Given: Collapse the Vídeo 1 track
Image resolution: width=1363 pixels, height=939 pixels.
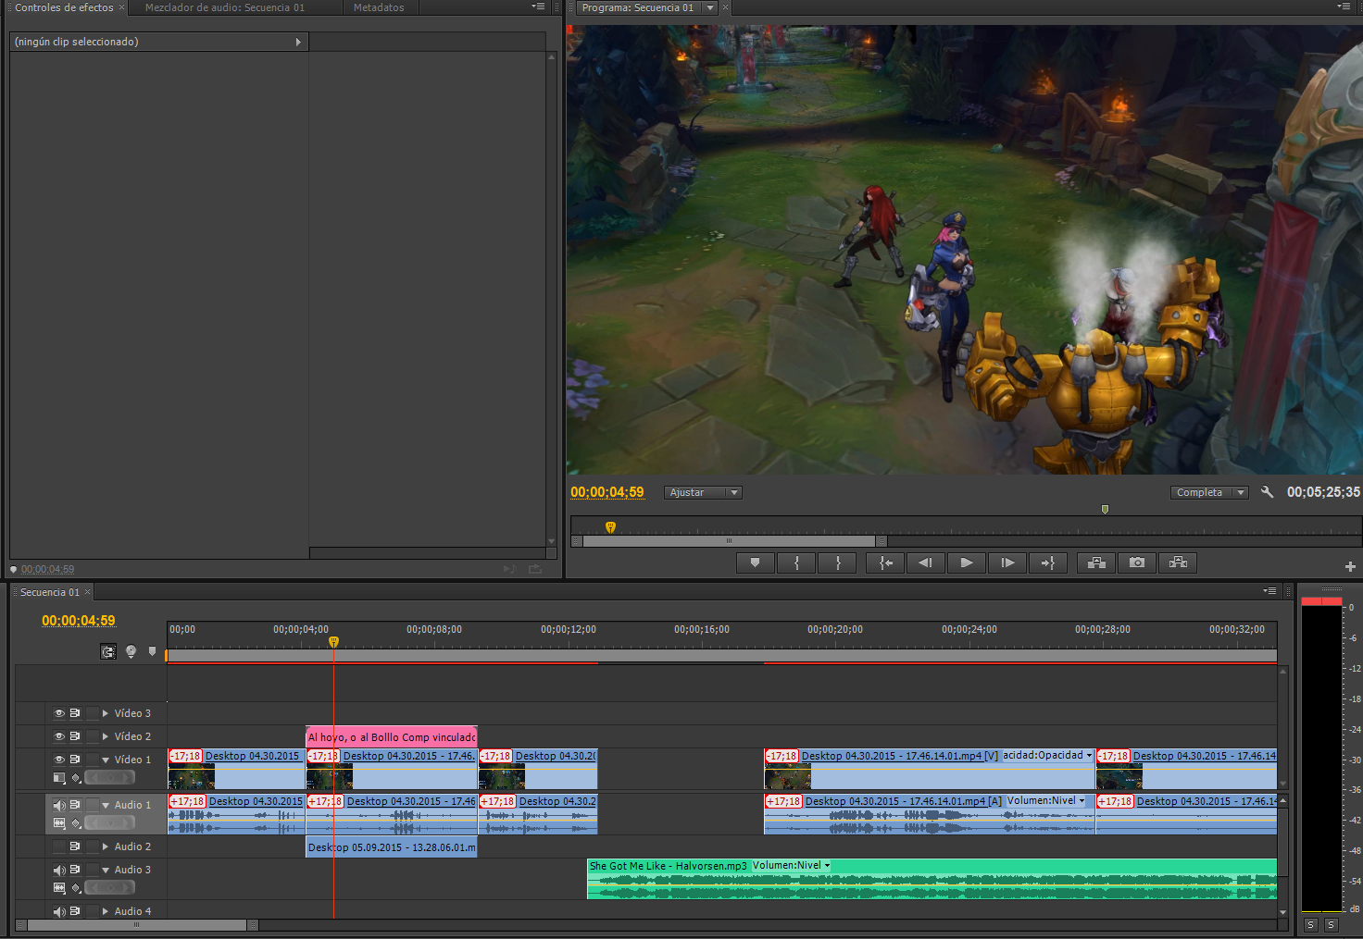Looking at the screenshot, I should pyautogui.click(x=106, y=760).
